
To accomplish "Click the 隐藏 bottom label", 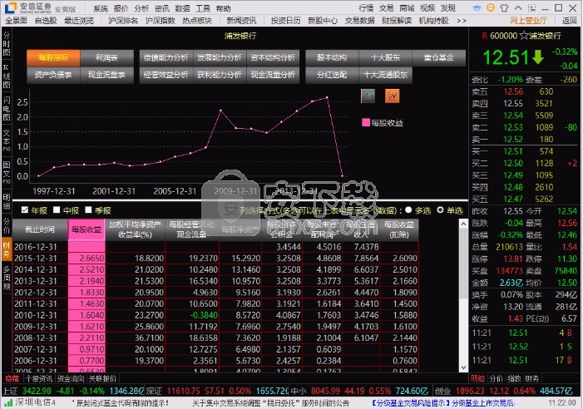I will (12, 378).
